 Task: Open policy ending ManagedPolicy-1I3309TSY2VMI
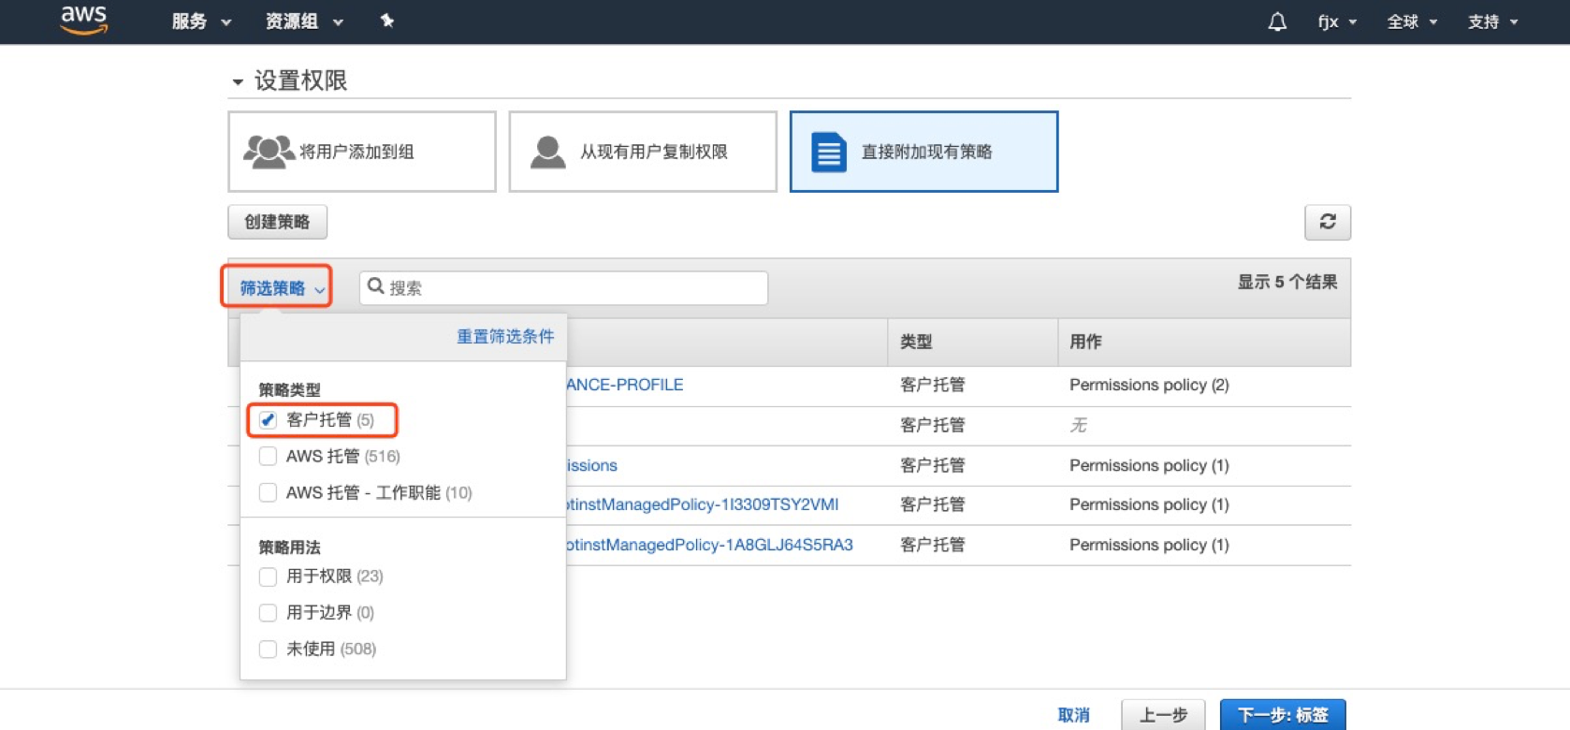[703, 504]
